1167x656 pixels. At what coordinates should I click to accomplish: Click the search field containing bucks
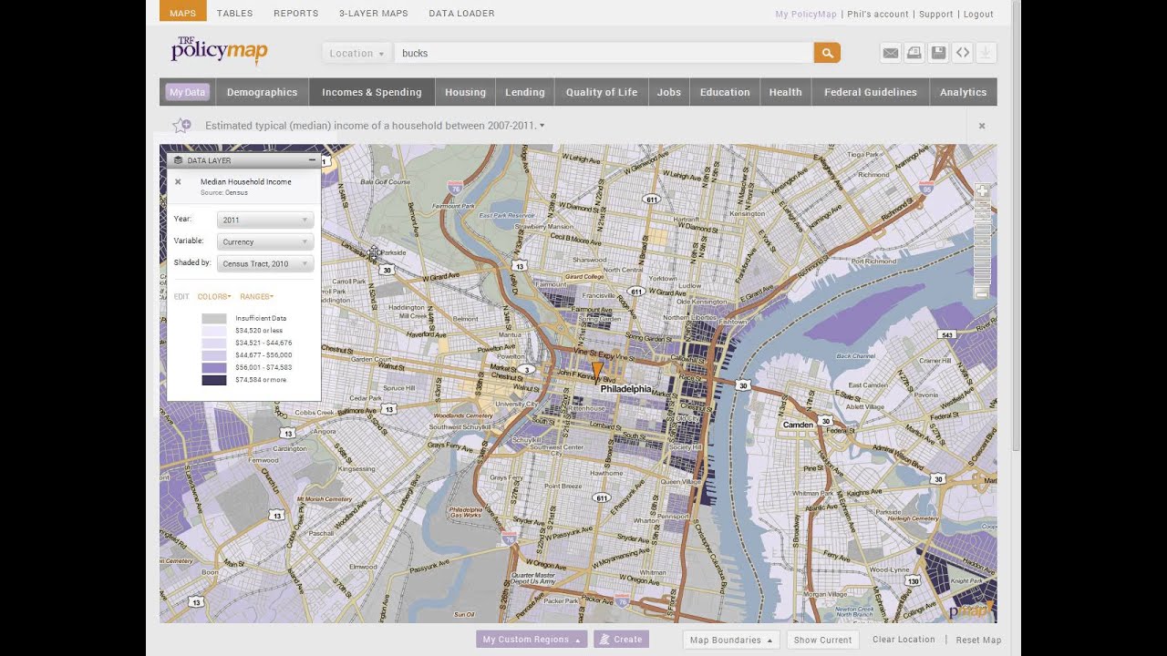[604, 53]
